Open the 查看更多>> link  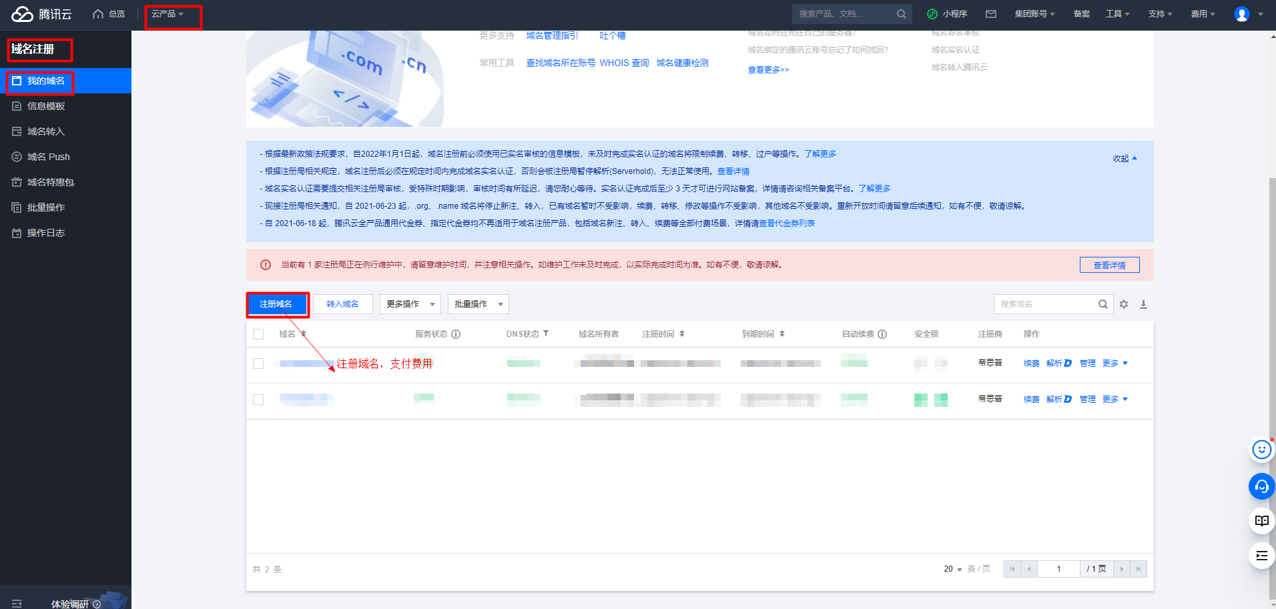768,70
